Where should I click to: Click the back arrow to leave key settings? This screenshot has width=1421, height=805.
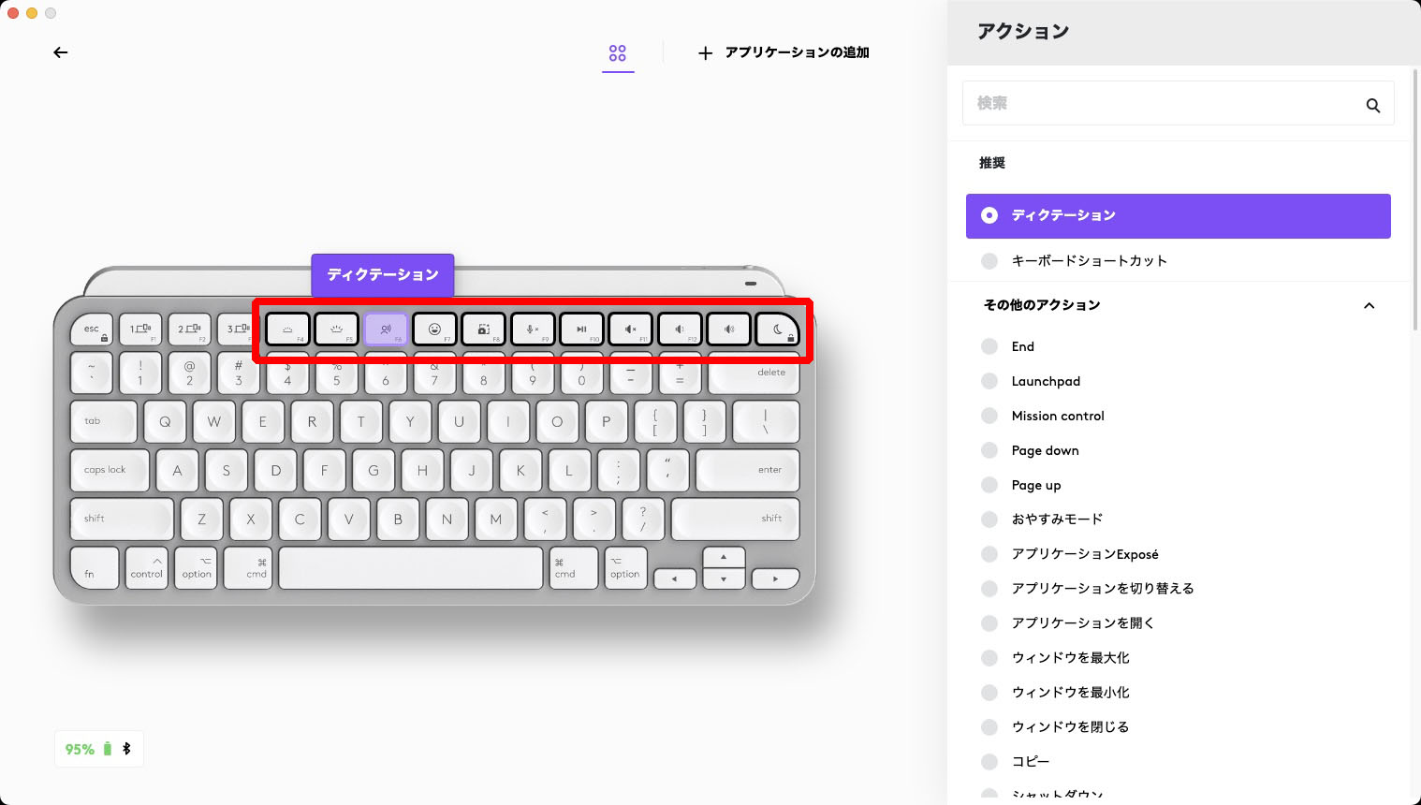pos(61,52)
